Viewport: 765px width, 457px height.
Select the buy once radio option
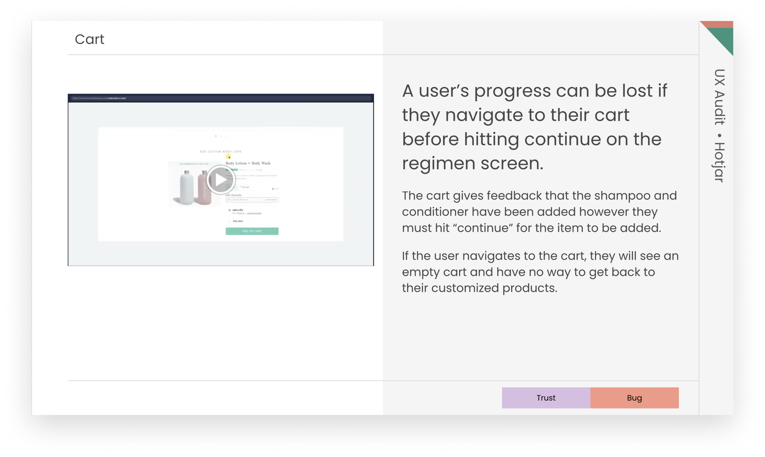click(229, 221)
